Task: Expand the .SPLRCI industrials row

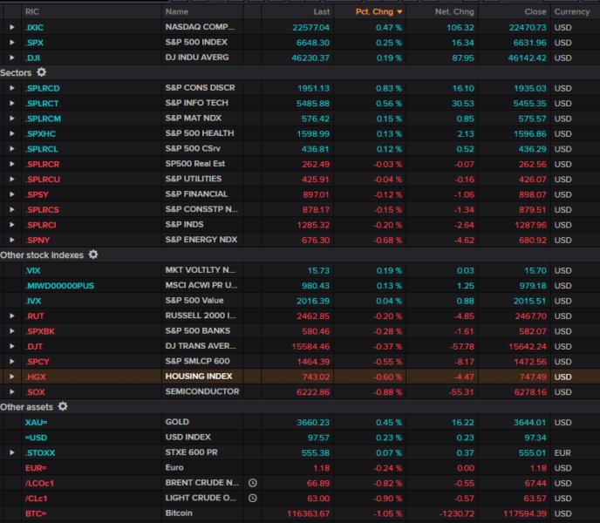Action: 12,225
